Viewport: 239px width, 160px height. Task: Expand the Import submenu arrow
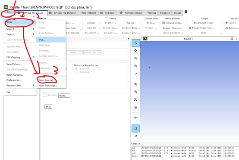coord(34,29)
